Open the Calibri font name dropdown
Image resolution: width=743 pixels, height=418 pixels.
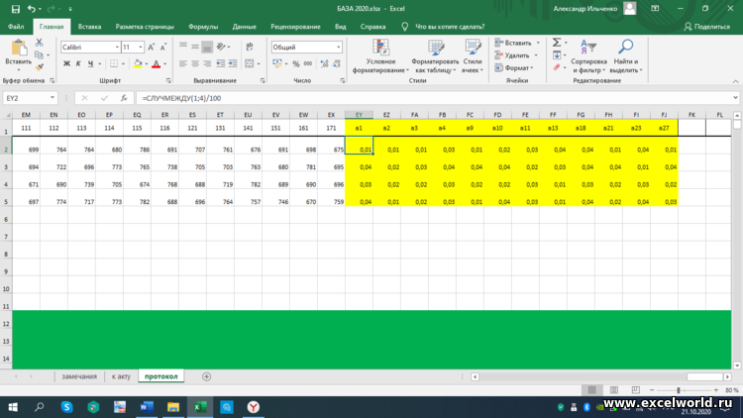117,48
